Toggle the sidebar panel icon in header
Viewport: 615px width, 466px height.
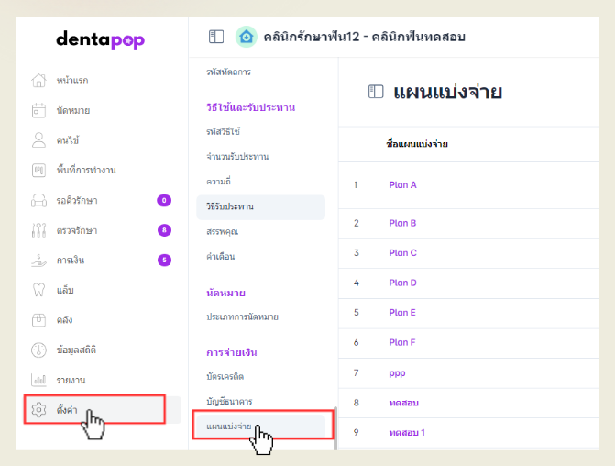[216, 37]
